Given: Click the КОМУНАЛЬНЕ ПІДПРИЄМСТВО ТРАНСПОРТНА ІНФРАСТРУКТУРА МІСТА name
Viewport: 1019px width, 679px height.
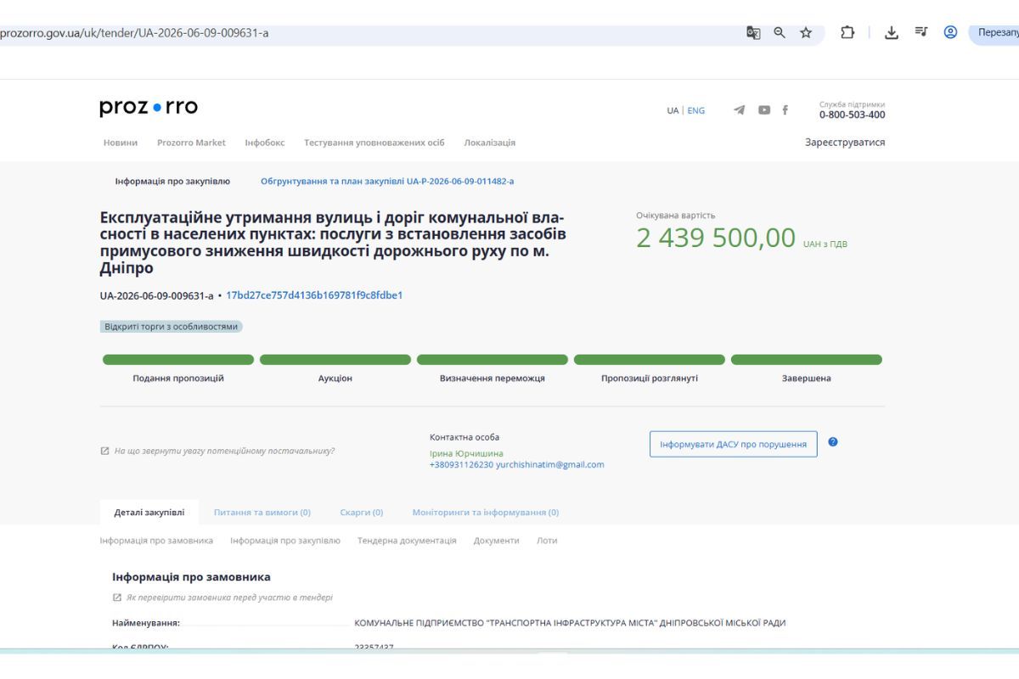Looking at the screenshot, I should (570, 623).
